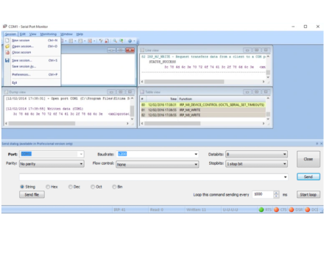Viewport: 324px width, 276px height.
Task: Choose Save session As from menu
Action: click(x=32, y=66)
